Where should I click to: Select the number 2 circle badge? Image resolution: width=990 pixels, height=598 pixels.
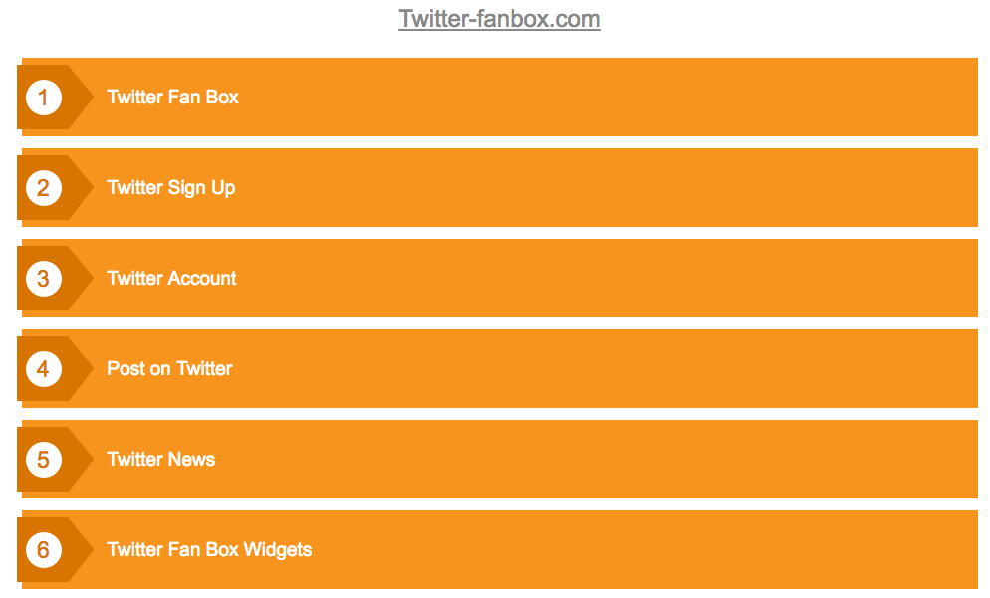(x=44, y=188)
